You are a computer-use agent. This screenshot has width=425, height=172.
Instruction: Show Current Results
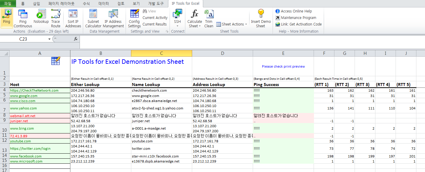154,24
